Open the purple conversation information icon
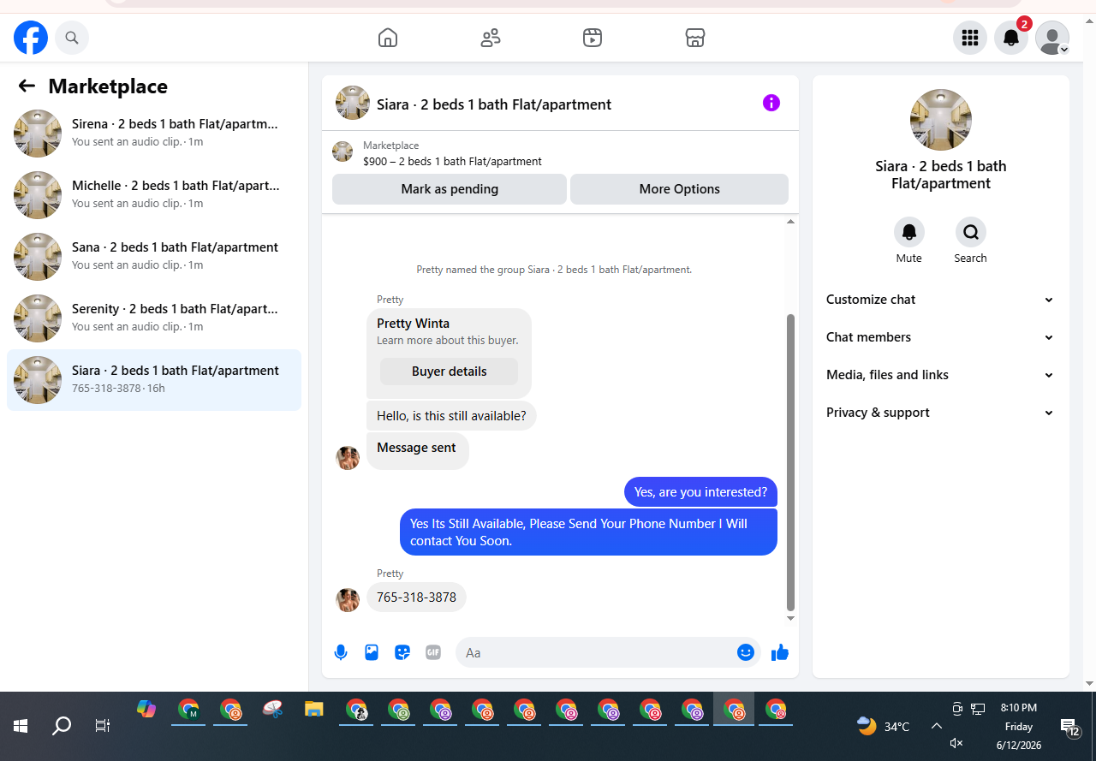Image resolution: width=1096 pixels, height=761 pixels. click(771, 103)
